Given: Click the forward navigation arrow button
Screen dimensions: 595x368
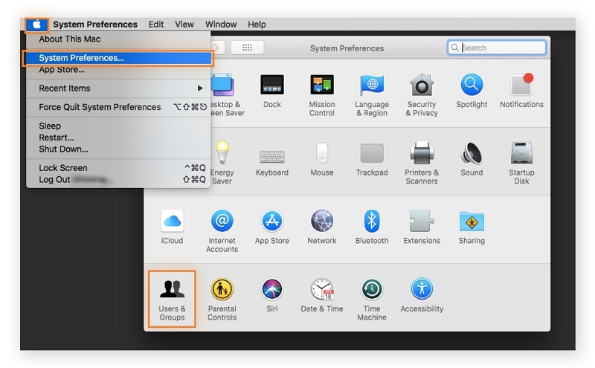Looking at the screenshot, I should [217, 48].
